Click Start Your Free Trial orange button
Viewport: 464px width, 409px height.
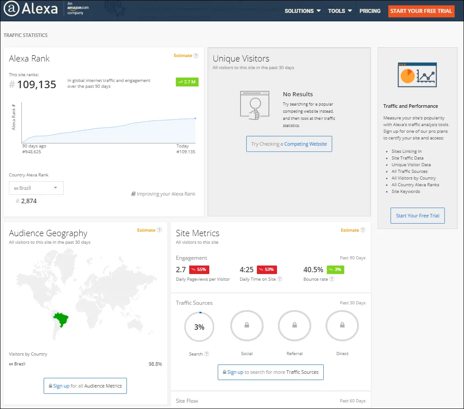click(x=421, y=11)
